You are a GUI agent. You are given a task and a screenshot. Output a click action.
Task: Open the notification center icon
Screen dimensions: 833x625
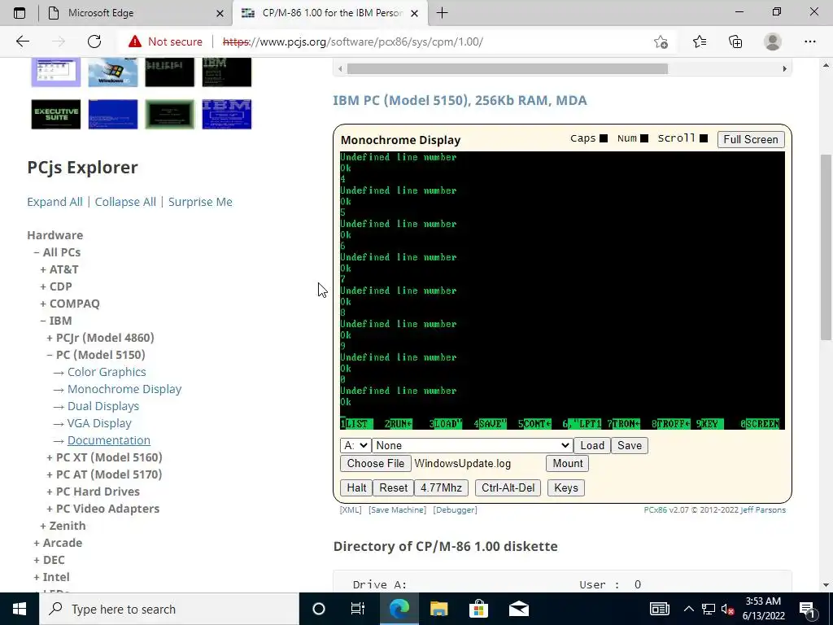[807, 609]
